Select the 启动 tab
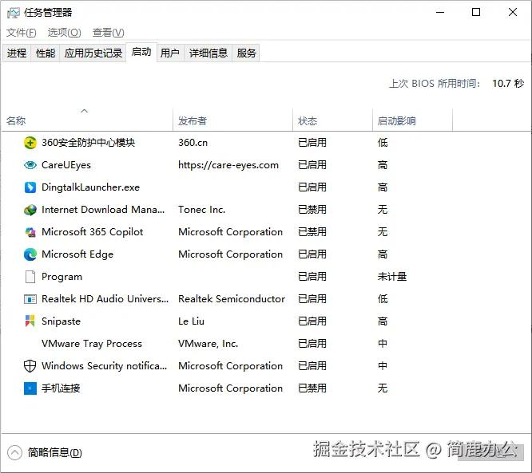532x473 pixels. click(141, 52)
